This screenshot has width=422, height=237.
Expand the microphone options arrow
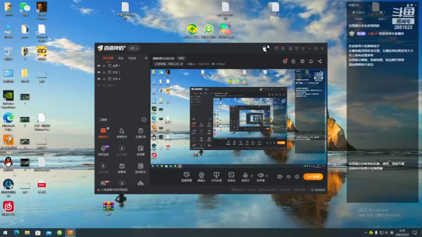click(252, 176)
